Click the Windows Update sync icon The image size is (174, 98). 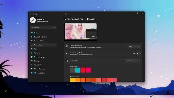coord(32,73)
